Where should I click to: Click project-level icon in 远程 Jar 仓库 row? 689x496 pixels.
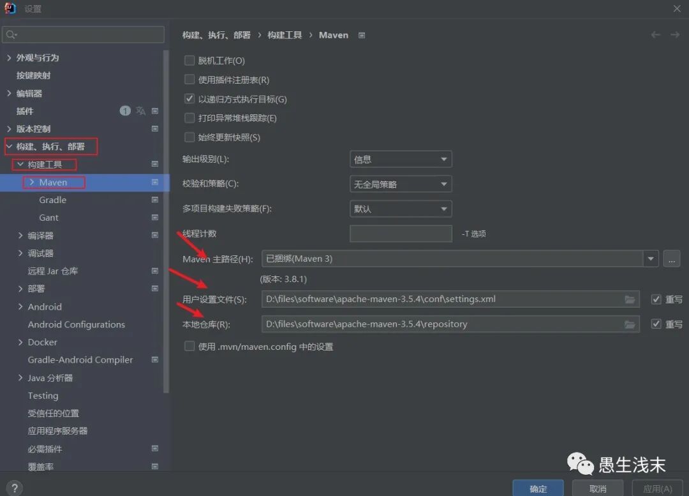point(154,271)
